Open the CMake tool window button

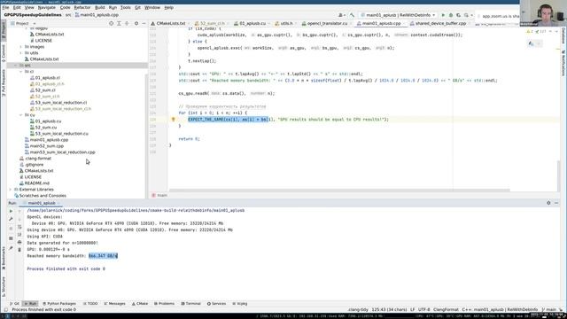pos(140,304)
